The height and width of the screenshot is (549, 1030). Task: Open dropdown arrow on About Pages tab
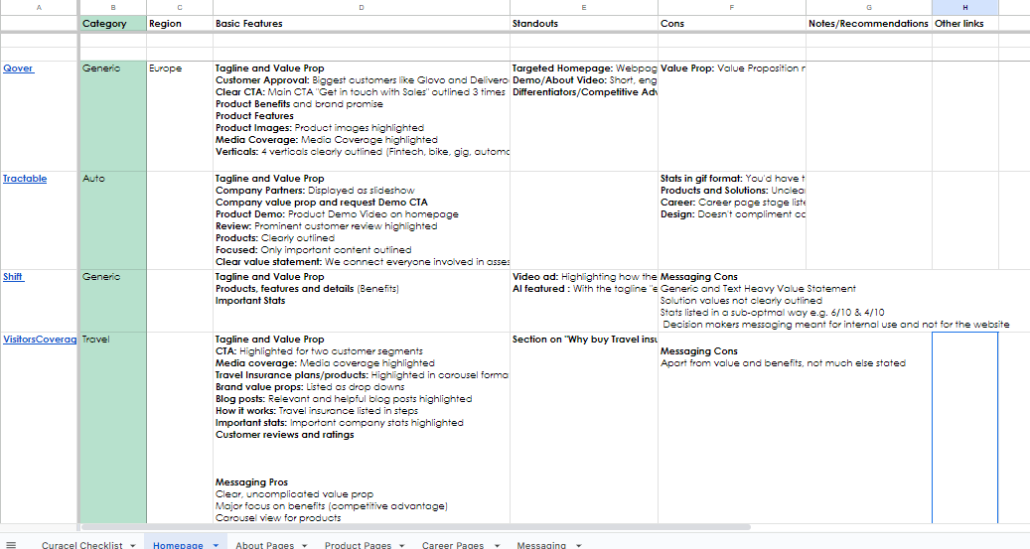(304, 545)
